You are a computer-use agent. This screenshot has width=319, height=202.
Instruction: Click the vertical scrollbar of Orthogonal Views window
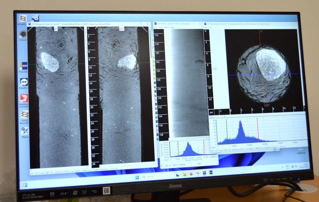pyautogui.click(x=154, y=94)
